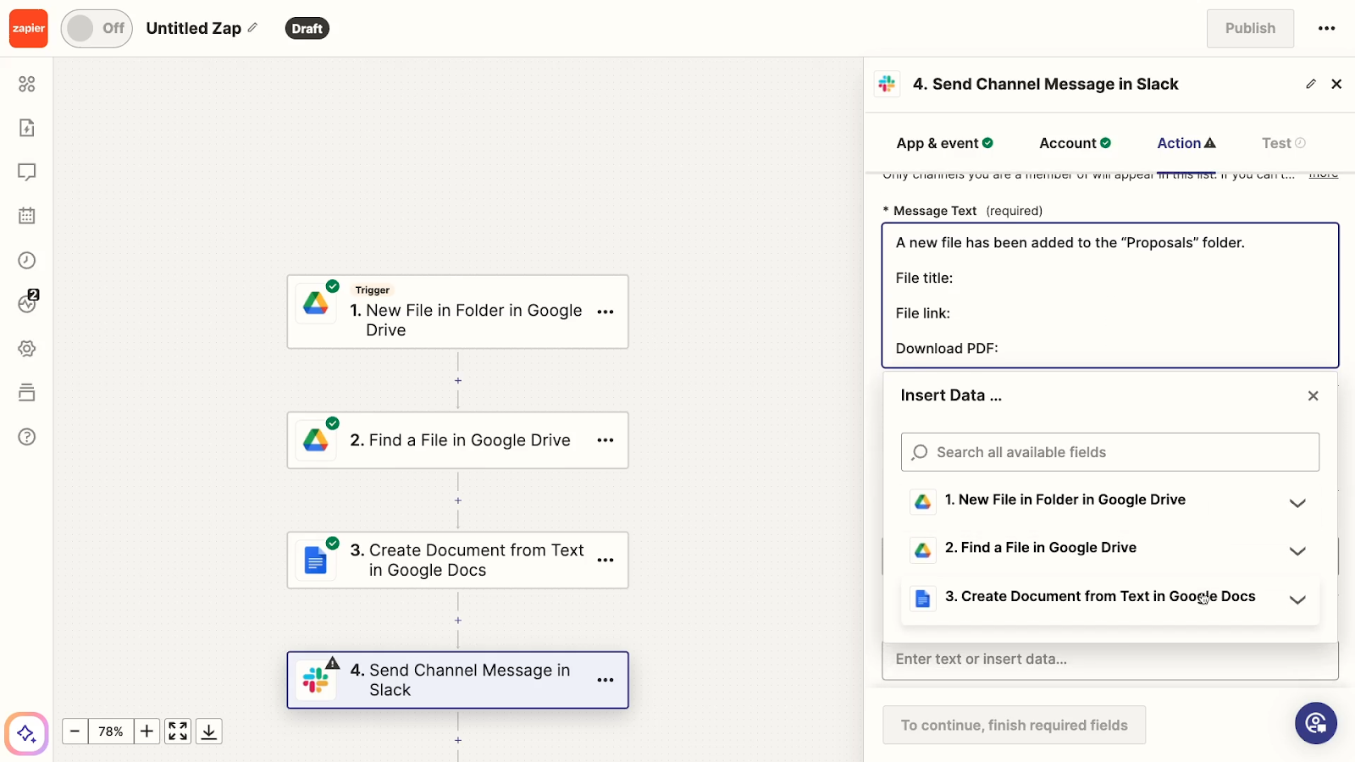1355x762 pixels.
Task: Switch to App & event tab
Action: (x=944, y=143)
